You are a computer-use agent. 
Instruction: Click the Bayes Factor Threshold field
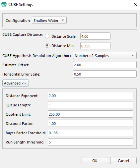(91, 133)
